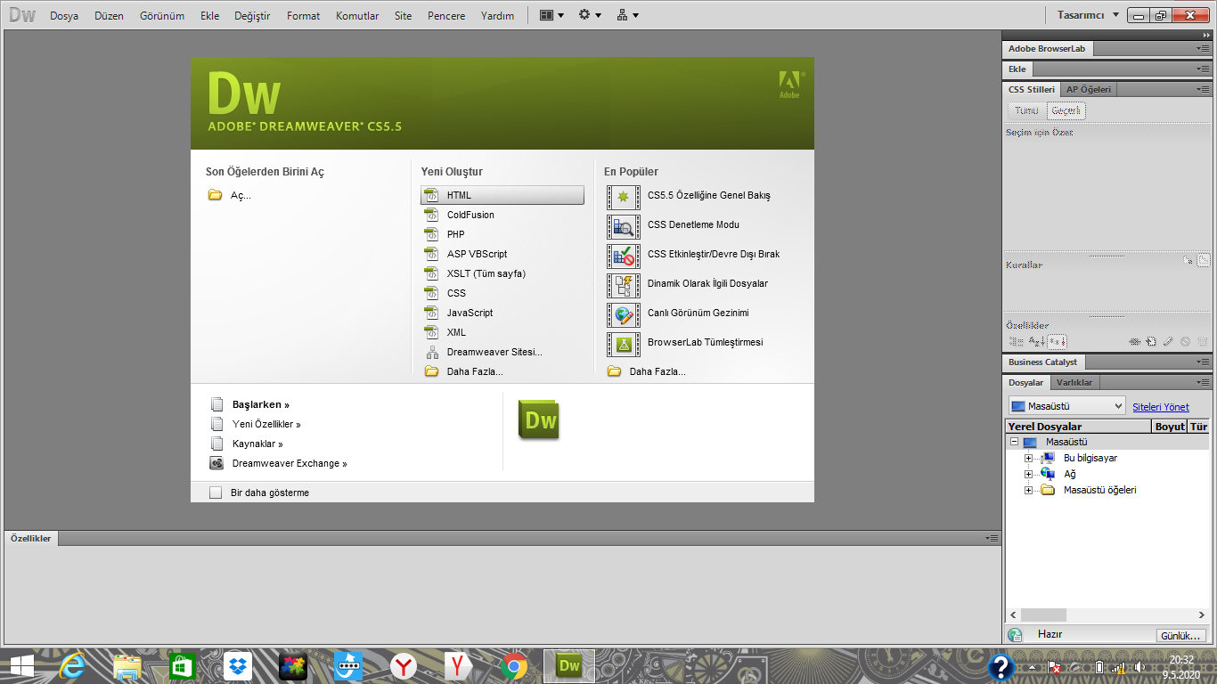Click the disable CSS property icon
The height and width of the screenshot is (684, 1217).
pos(1186,341)
